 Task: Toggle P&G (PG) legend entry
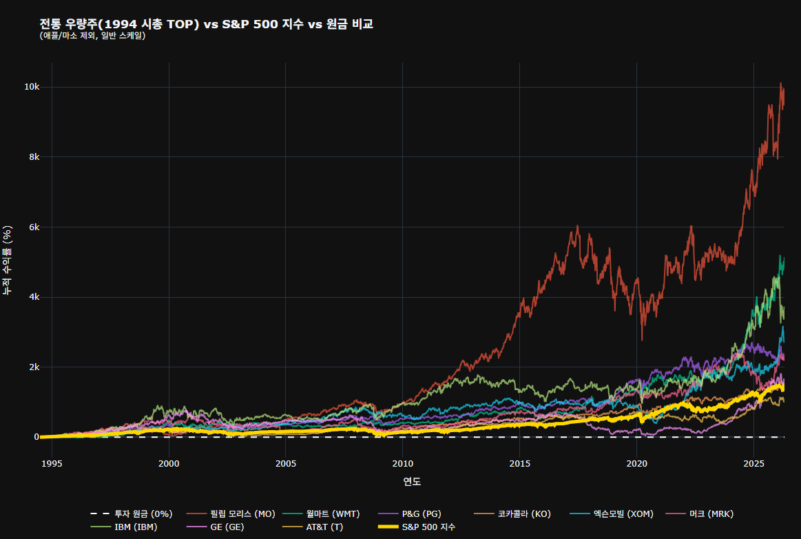(x=410, y=514)
